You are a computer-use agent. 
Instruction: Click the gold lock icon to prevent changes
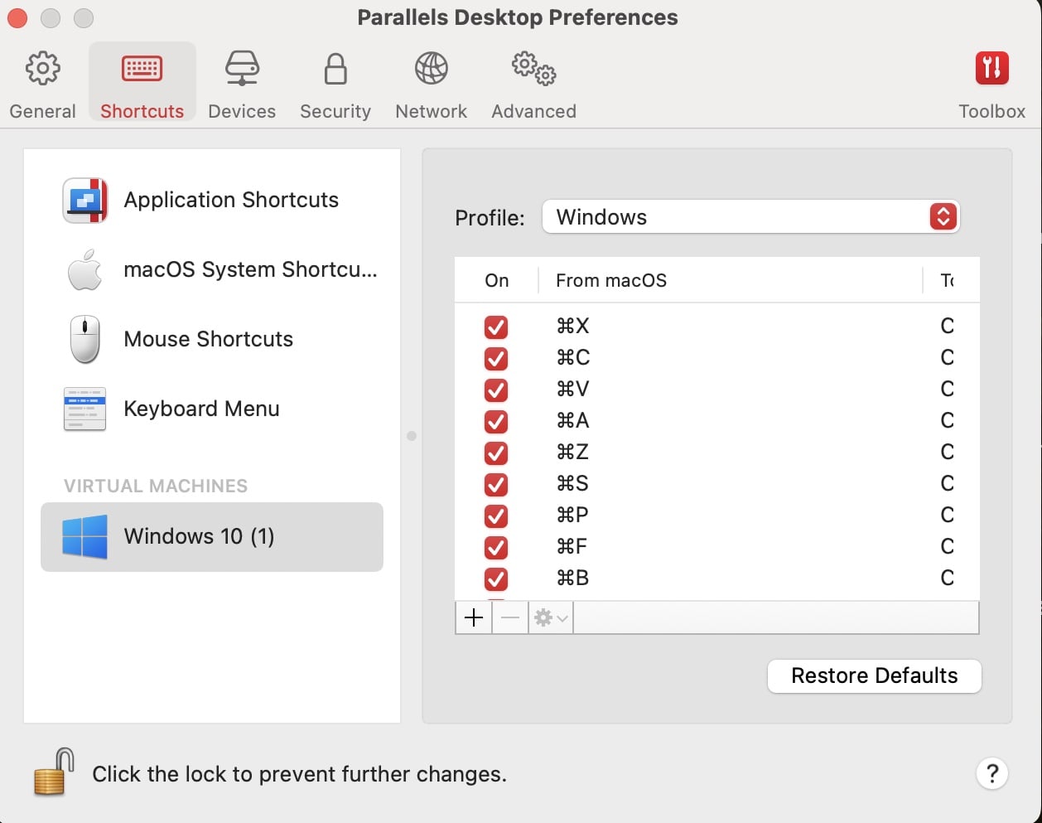point(53,772)
